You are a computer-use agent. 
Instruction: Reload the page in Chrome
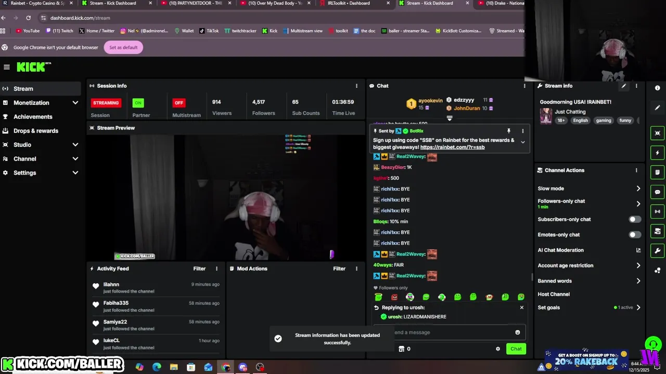(28, 18)
